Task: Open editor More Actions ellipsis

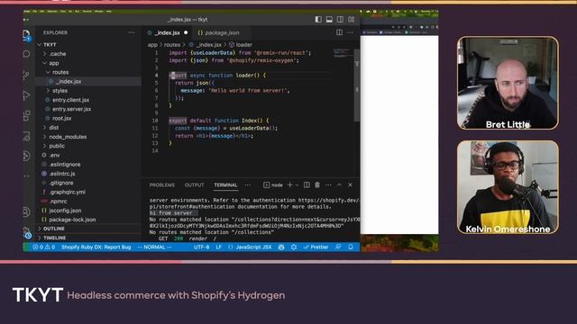Action: coord(350,32)
